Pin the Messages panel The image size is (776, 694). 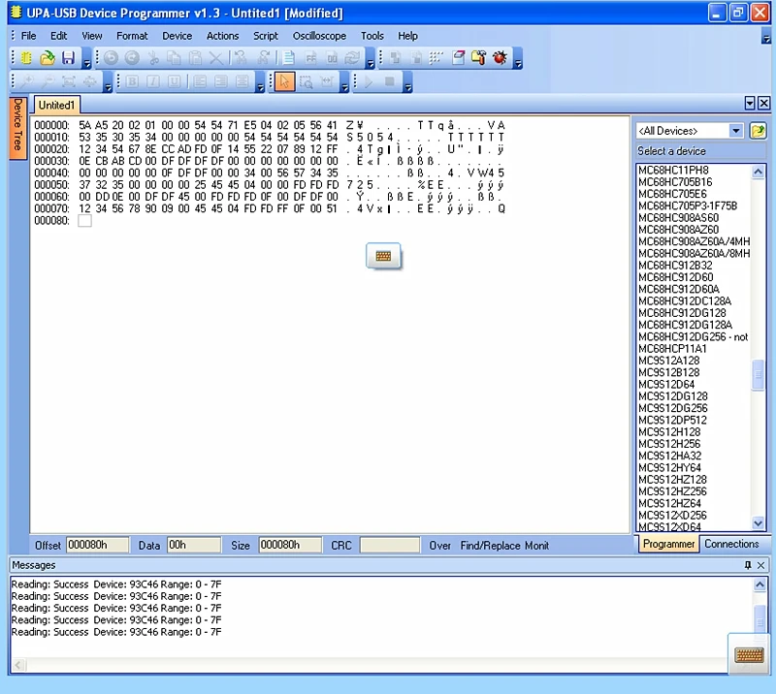(x=748, y=565)
